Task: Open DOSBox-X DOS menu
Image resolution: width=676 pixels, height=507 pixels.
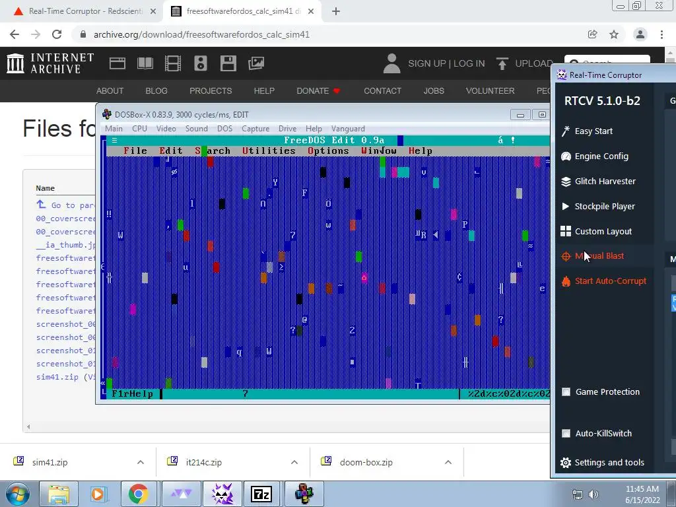Action: coord(224,129)
